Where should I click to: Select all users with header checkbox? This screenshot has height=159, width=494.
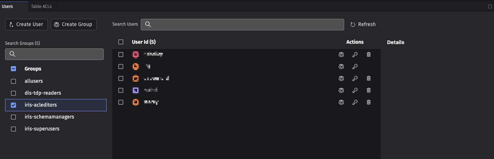pos(121,42)
